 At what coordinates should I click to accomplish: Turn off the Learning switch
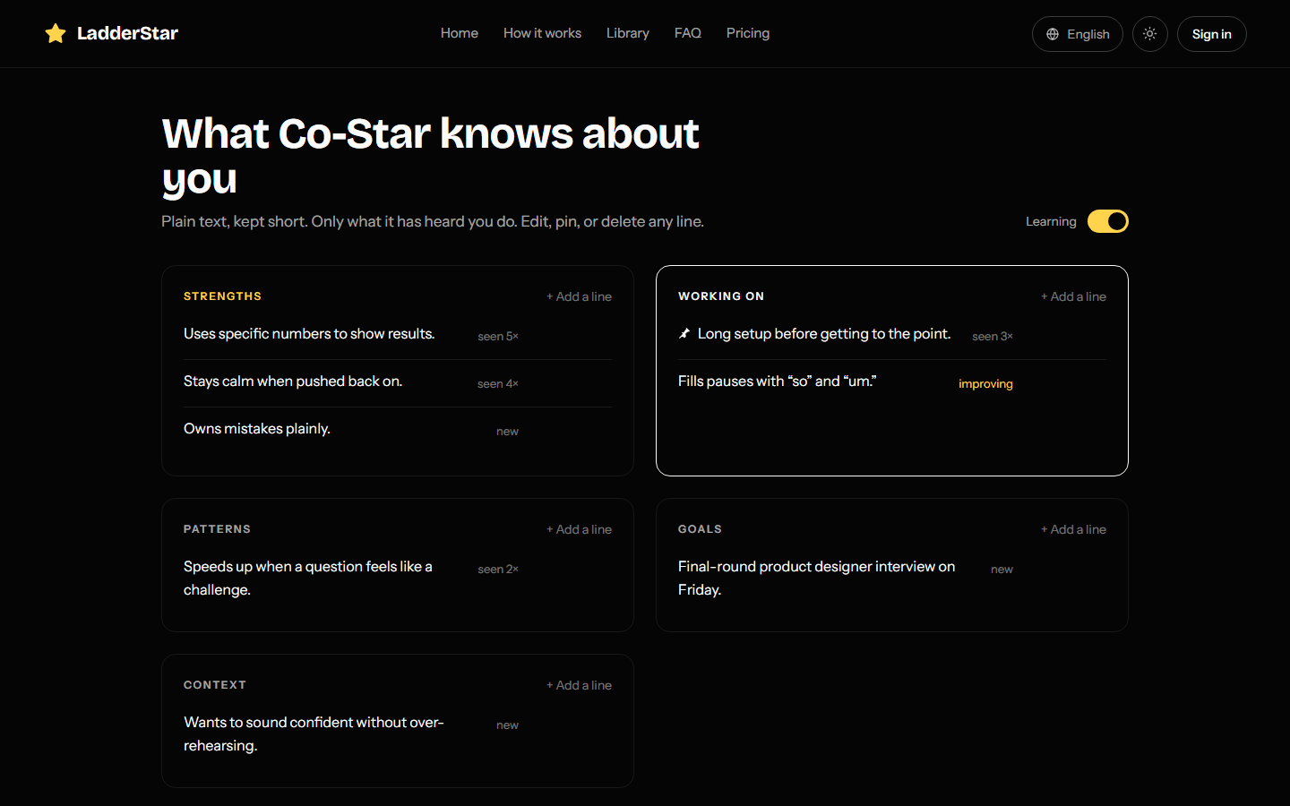tap(1108, 221)
